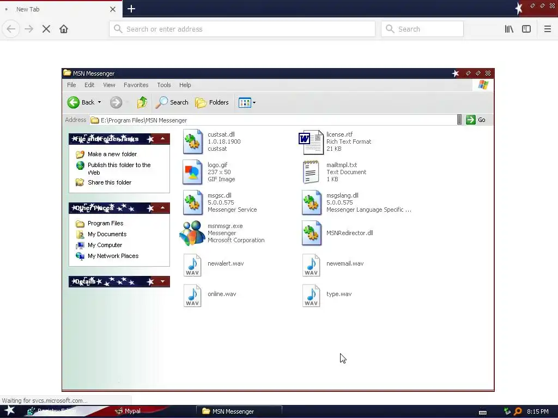
Task: Select the msgsc.dll file icon
Action: click(x=192, y=202)
